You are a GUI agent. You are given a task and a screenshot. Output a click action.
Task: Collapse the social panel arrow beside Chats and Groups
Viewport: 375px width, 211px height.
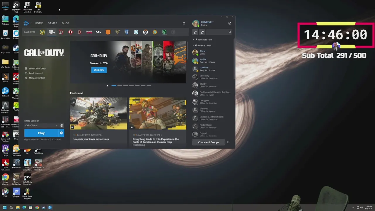click(x=229, y=142)
